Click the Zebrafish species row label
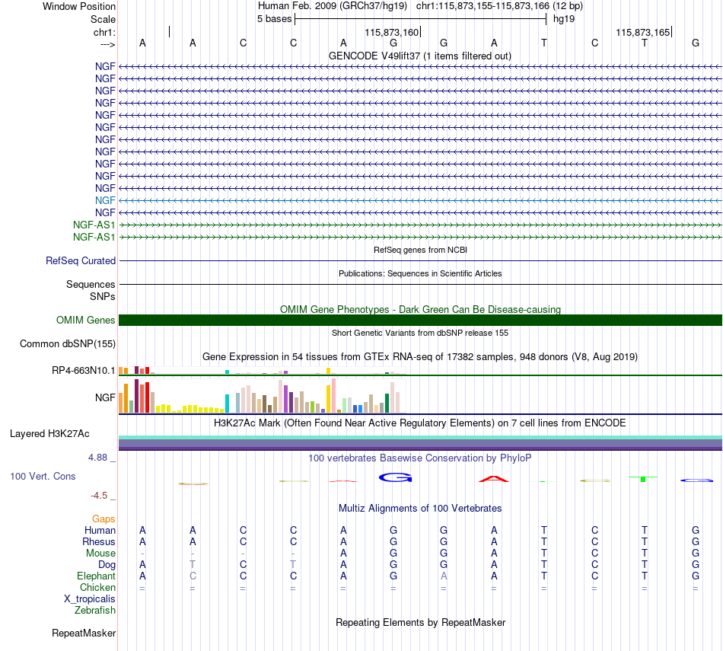 pos(95,610)
